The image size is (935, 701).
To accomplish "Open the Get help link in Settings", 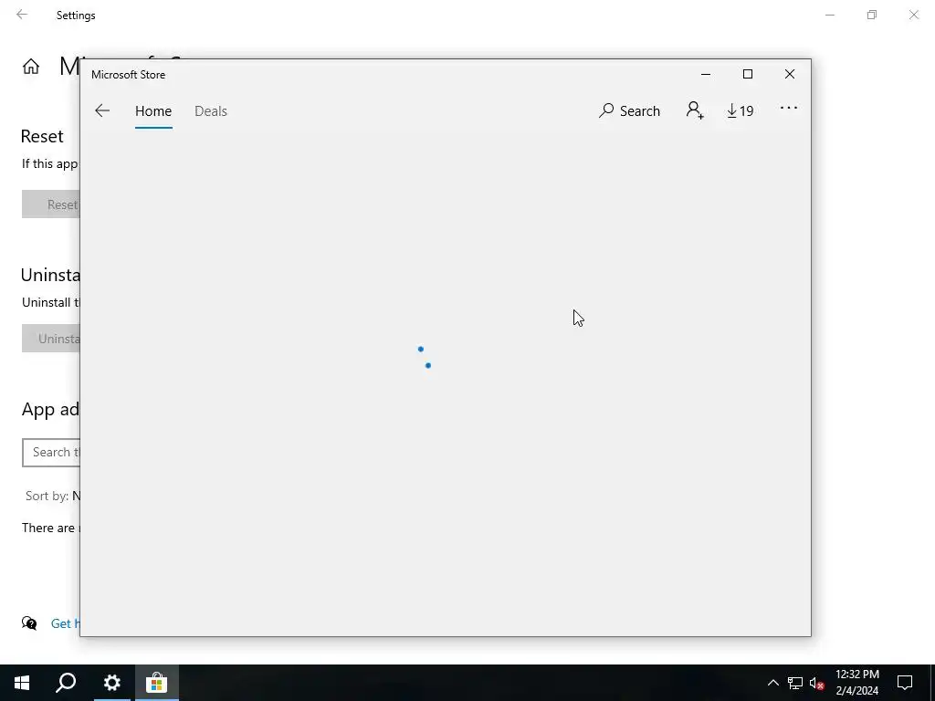I will pos(65,623).
